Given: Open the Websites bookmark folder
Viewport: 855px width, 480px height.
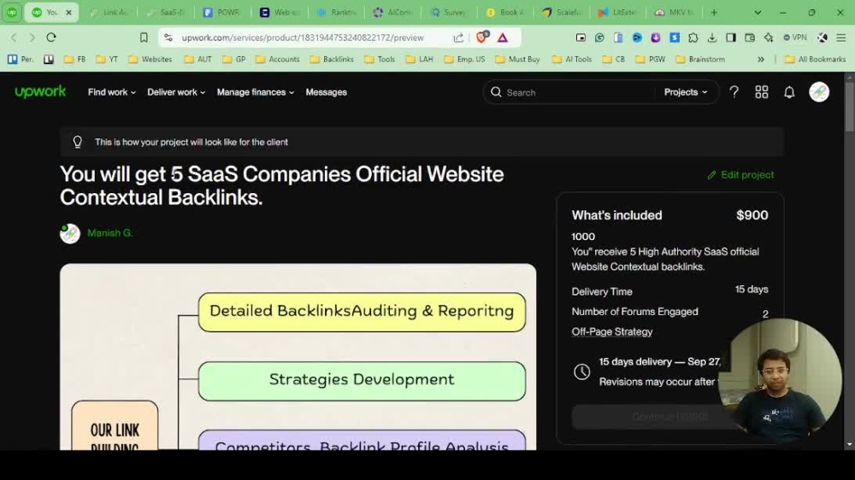Looking at the screenshot, I should (150, 59).
